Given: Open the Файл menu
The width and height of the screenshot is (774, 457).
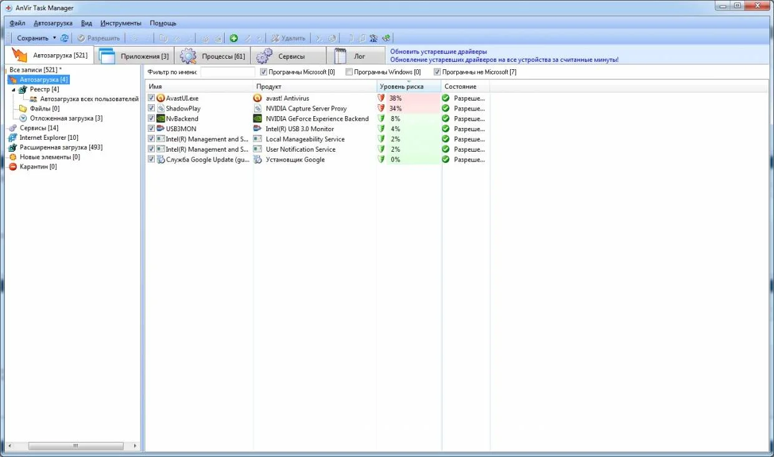Looking at the screenshot, I should coord(17,23).
